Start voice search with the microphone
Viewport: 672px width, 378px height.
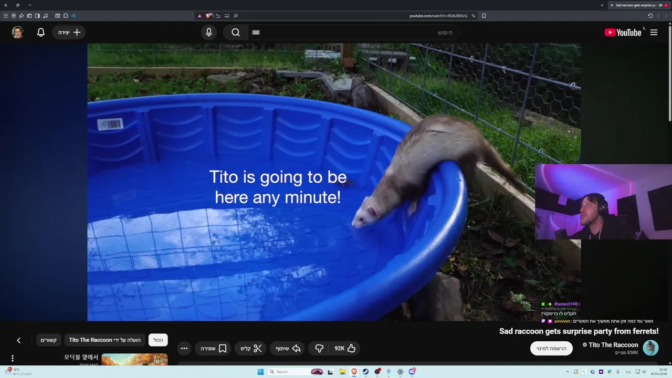click(x=209, y=33)
